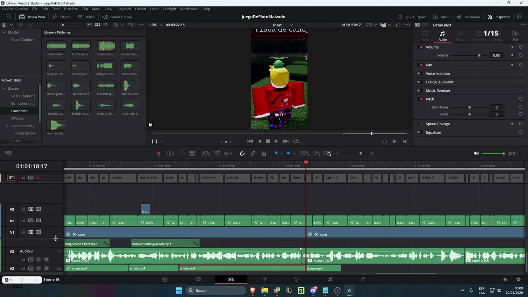Image resolution: width=528 pixels, height=297 pixels.
Task: Switch Inspector to the File tab
Action: click(515, 36)
